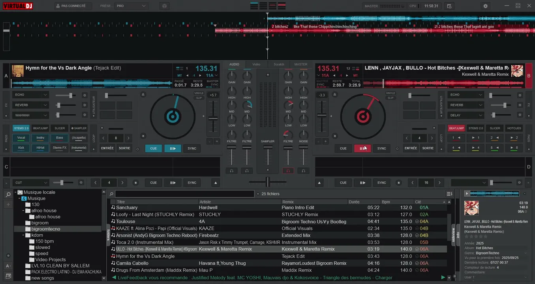Viewport: 535px width, 284px height.
Task: Open the PRO layout preset dropdown
Action: pos(131,6)
